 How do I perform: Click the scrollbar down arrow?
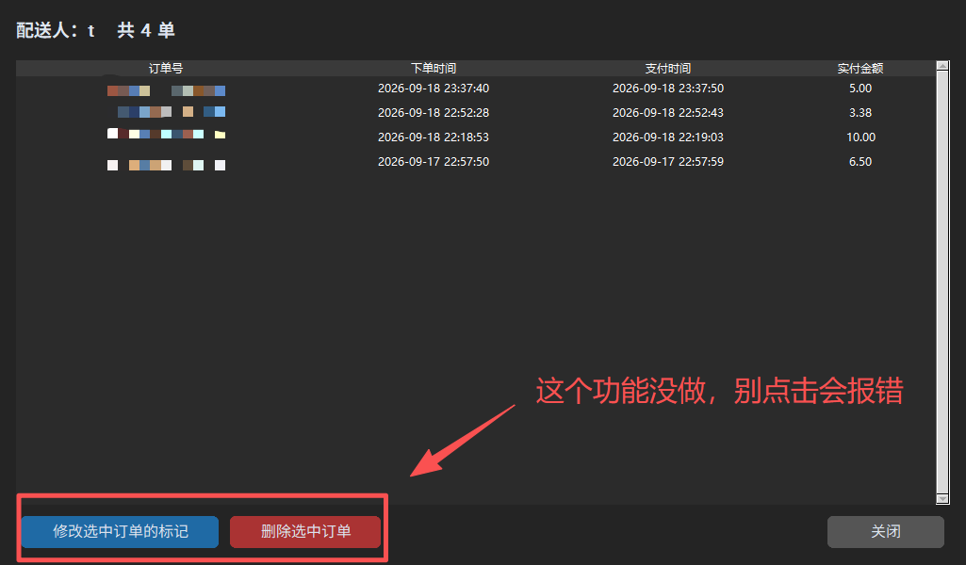[x=942, y=498]
